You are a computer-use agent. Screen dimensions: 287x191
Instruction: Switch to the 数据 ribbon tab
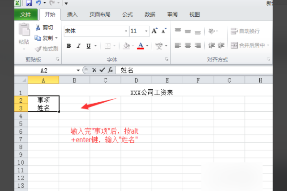[x=150, y=14]
